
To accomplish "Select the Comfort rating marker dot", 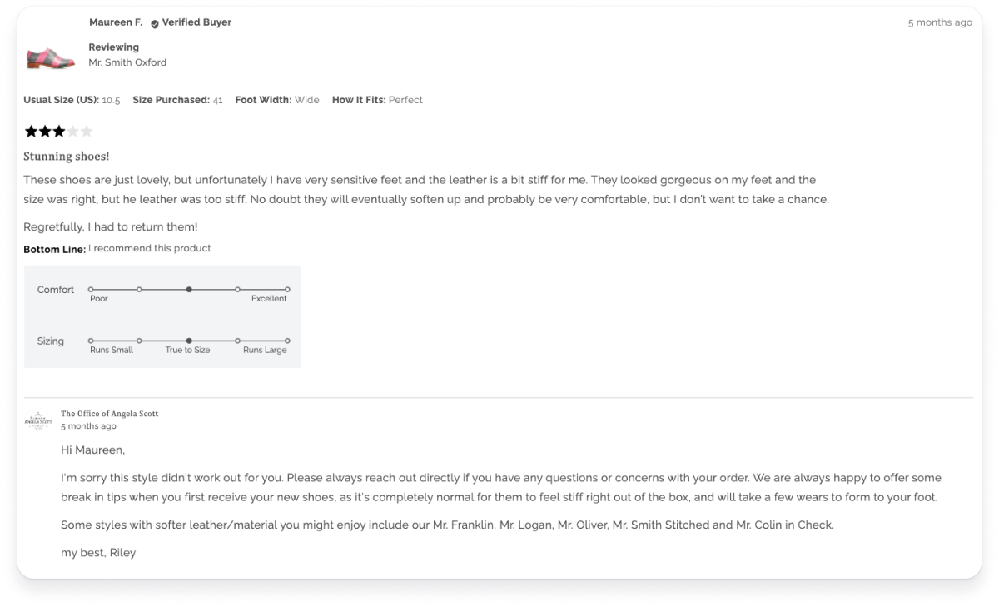I will [189, 290].
